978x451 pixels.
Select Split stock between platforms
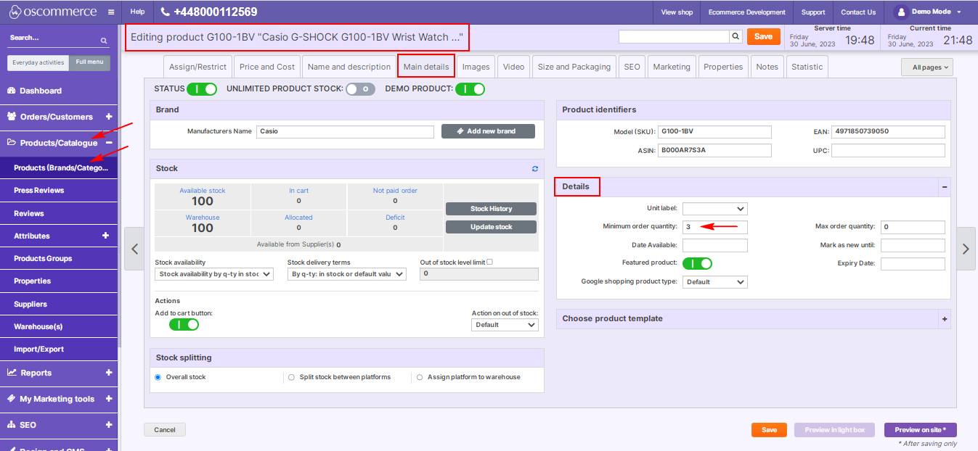pos(292,377)
